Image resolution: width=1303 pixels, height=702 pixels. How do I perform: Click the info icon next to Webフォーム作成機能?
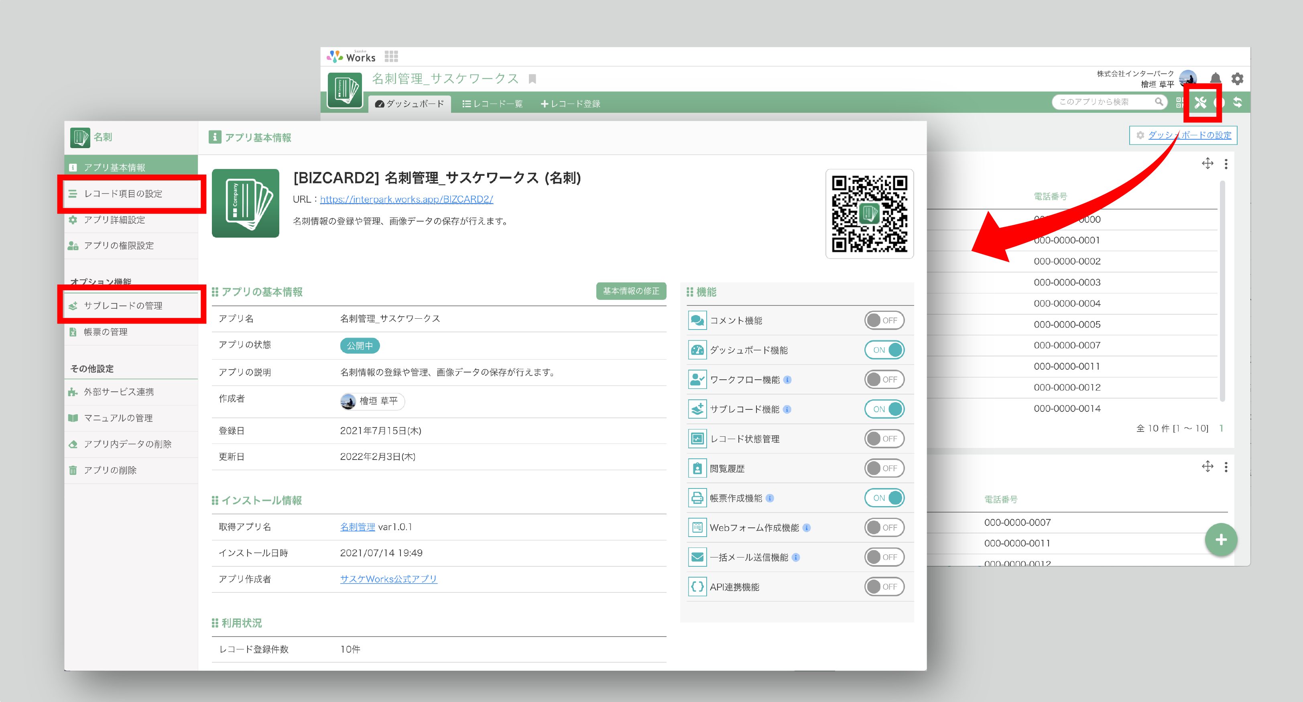[807, 527]
